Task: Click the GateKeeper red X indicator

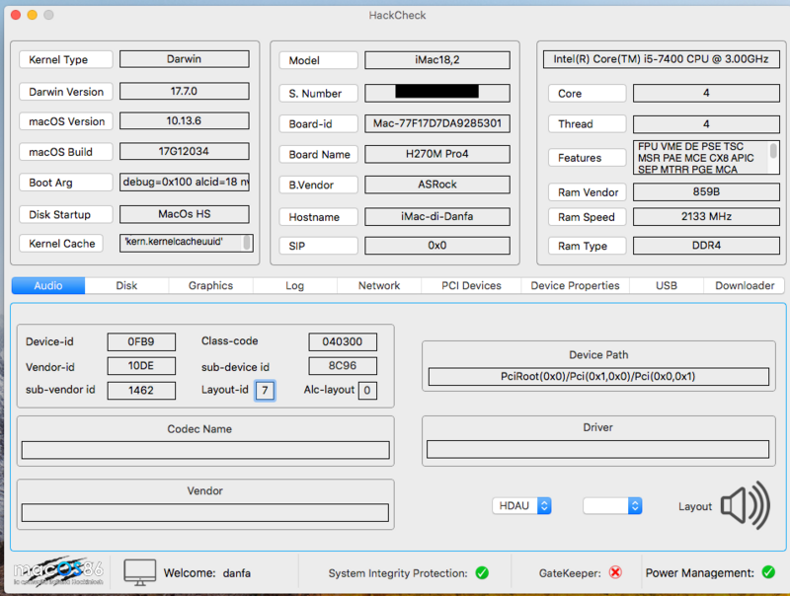Action: pyautogui.click(x=615, y=572)
